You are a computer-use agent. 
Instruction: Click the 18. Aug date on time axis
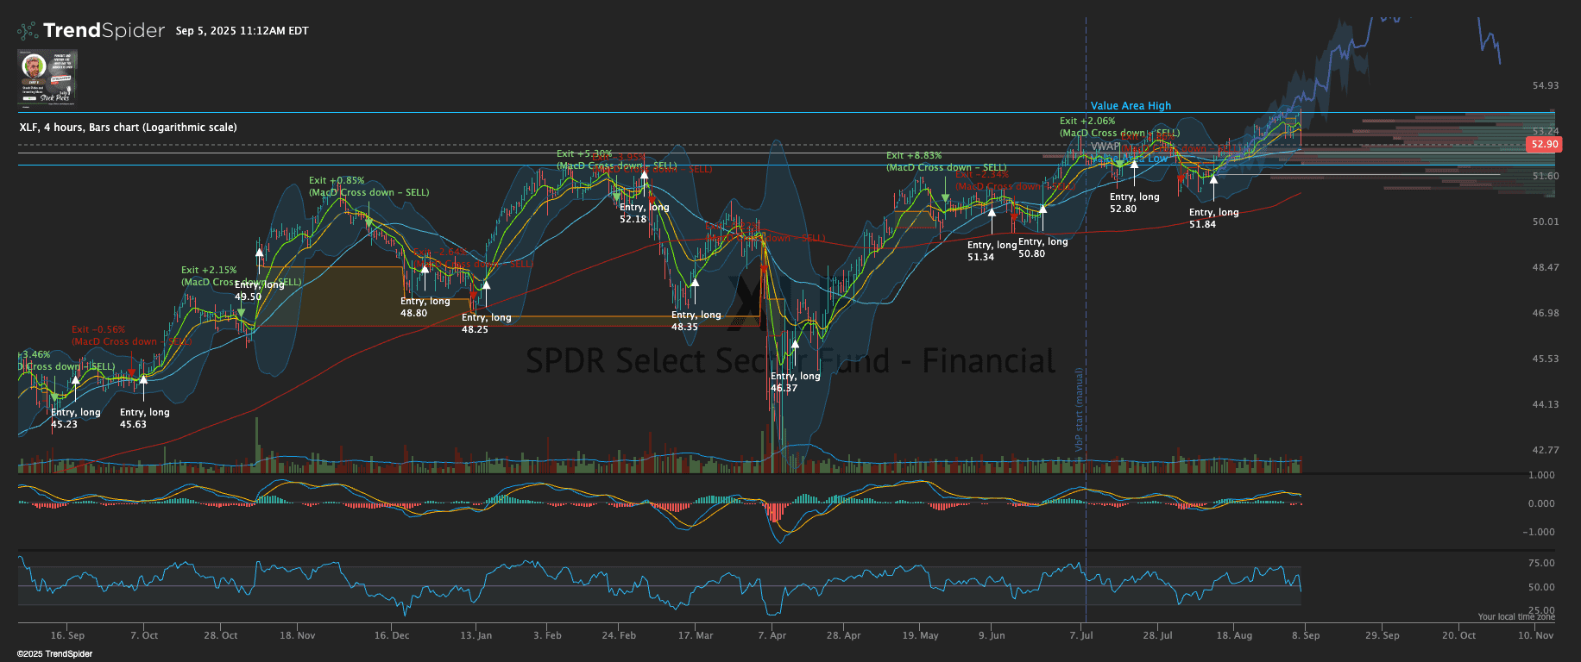coord(1234,635)
